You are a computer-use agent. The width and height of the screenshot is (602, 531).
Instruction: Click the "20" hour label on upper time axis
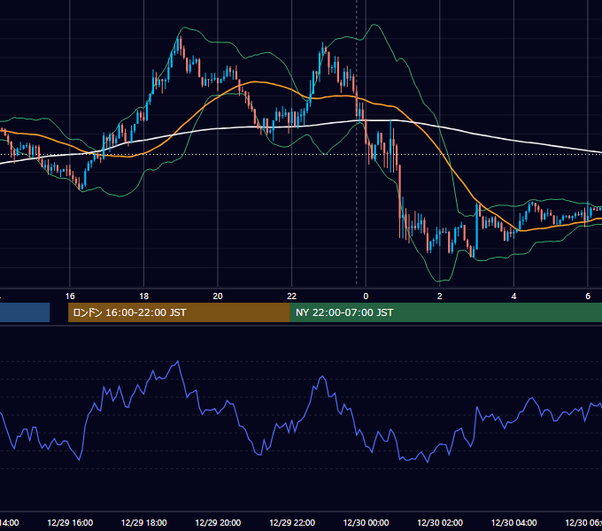point(218,296)
